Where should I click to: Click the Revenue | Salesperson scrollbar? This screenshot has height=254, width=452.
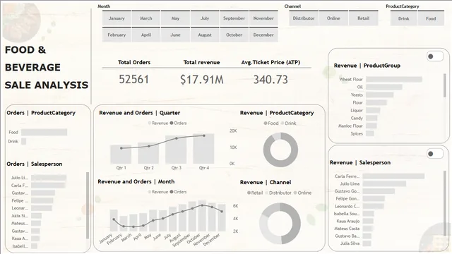pos(445,203)
